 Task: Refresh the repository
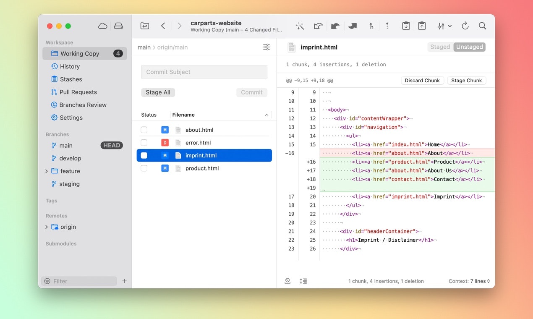465,26
